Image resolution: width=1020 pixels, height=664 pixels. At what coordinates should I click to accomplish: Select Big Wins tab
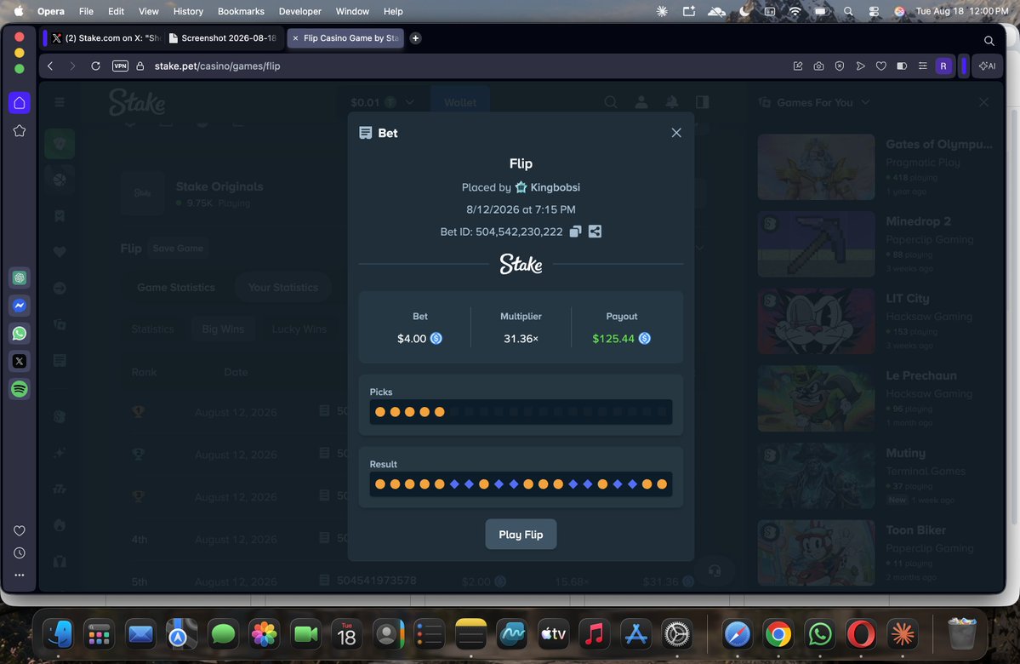[x=223, y=329]
